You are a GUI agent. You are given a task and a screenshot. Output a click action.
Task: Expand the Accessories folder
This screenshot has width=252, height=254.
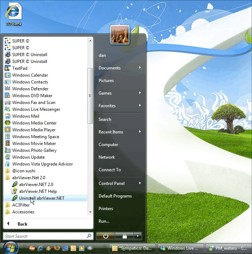click(x=23, y=212)
